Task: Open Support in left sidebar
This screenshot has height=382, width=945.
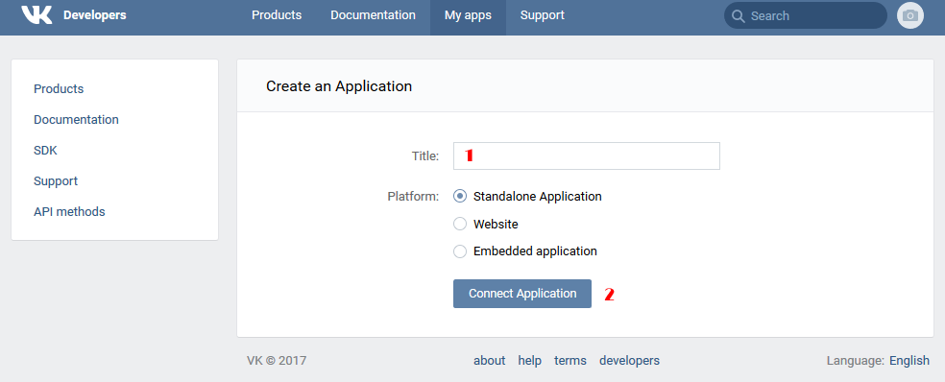Action: pos(56,181)
